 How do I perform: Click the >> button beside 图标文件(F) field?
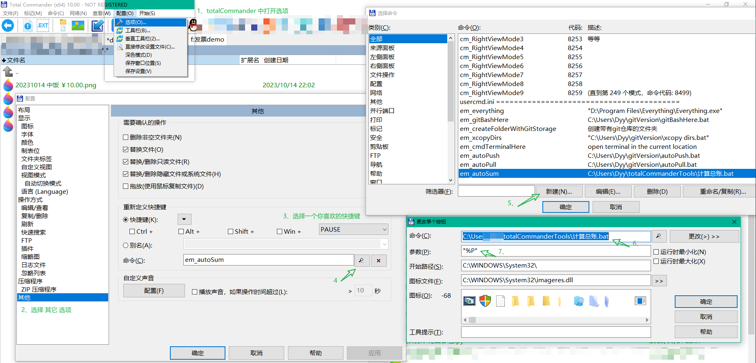[659, 281]
